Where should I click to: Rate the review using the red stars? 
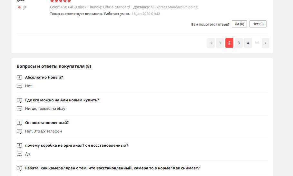point(60,1)
